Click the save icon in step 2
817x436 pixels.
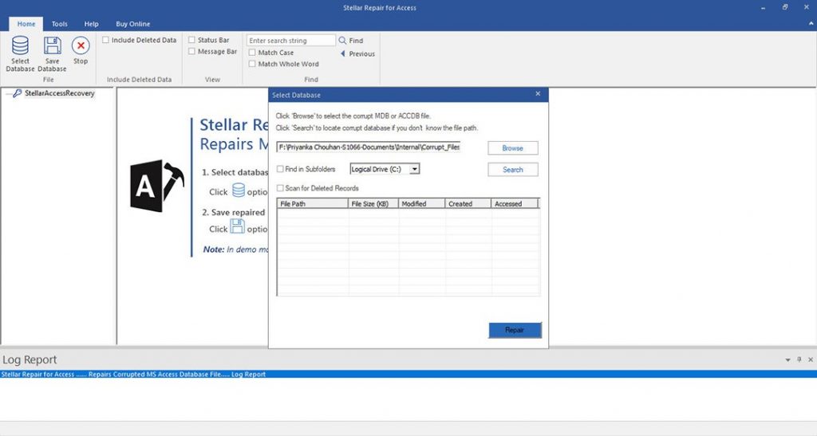point(238,226)
